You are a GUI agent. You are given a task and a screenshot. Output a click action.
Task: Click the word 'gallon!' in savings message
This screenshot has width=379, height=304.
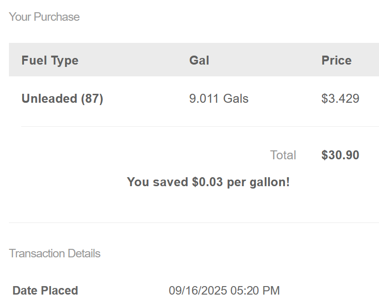(270, 182)
